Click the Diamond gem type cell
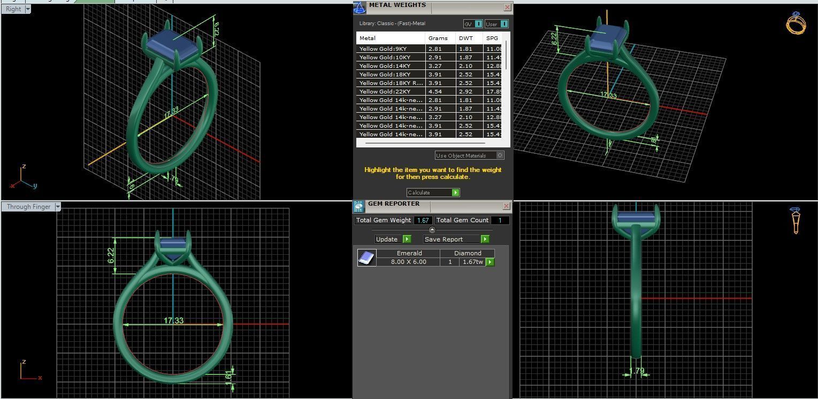 (468, 253)
